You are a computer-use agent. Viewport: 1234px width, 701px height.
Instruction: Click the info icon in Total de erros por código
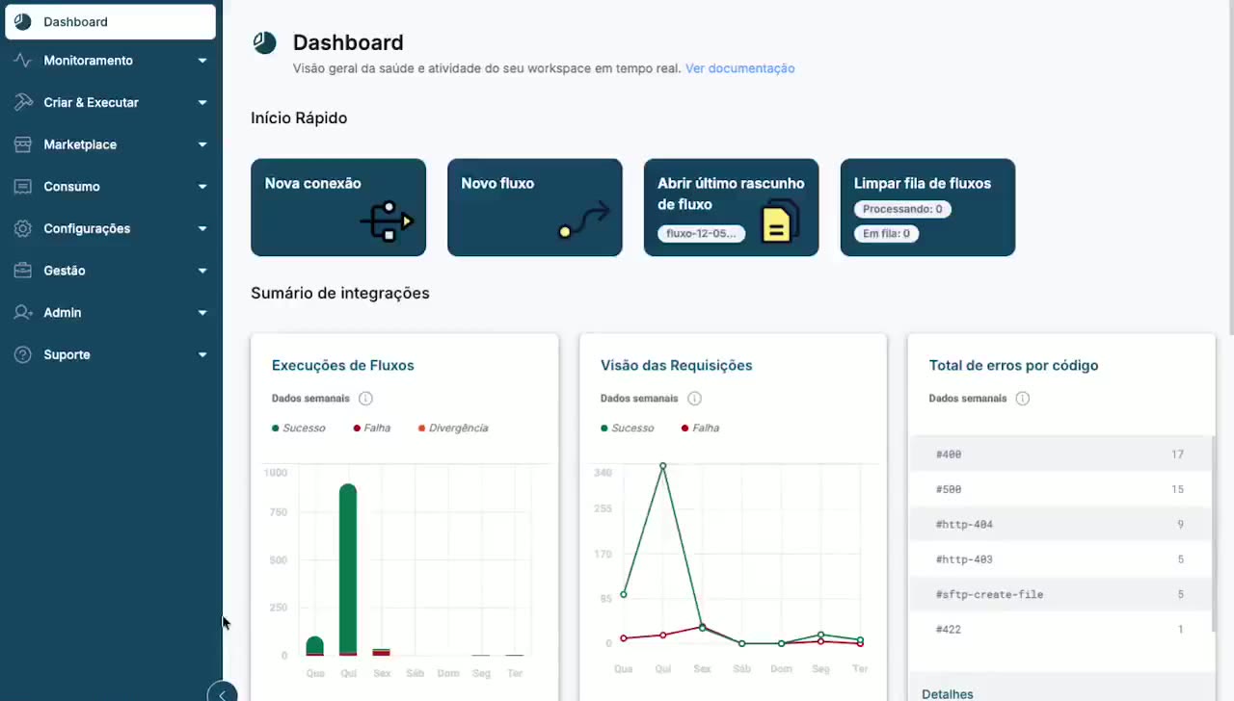click(x=1023, y=399)
